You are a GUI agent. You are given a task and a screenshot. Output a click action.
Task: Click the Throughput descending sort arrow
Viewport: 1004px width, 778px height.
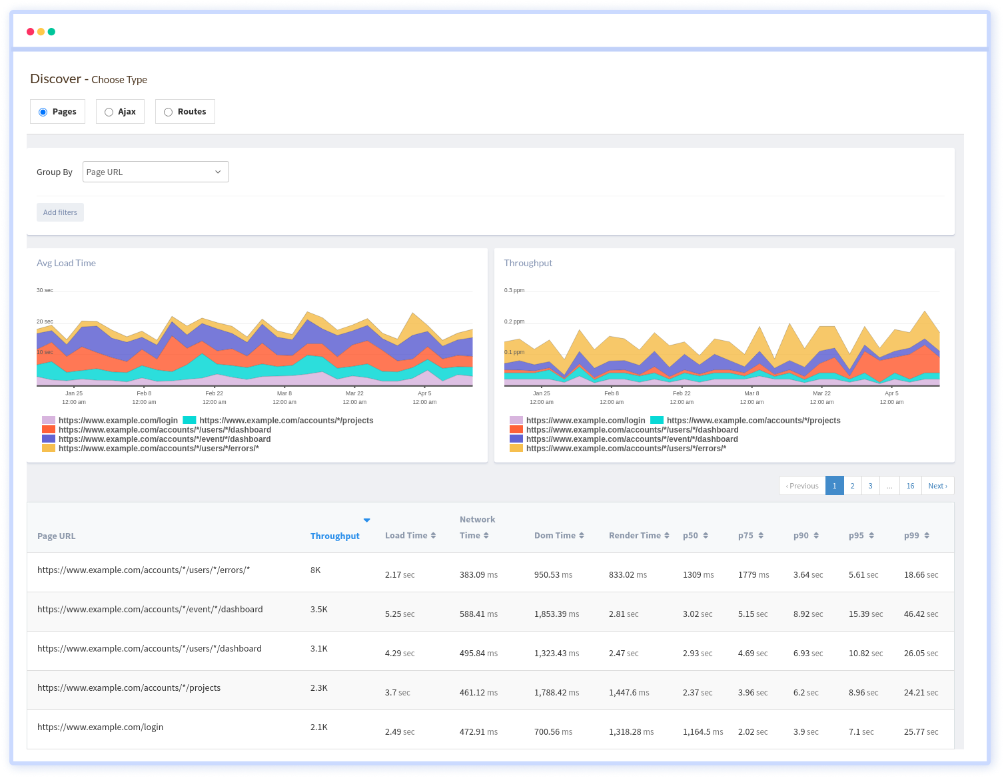tap(366, 520)
